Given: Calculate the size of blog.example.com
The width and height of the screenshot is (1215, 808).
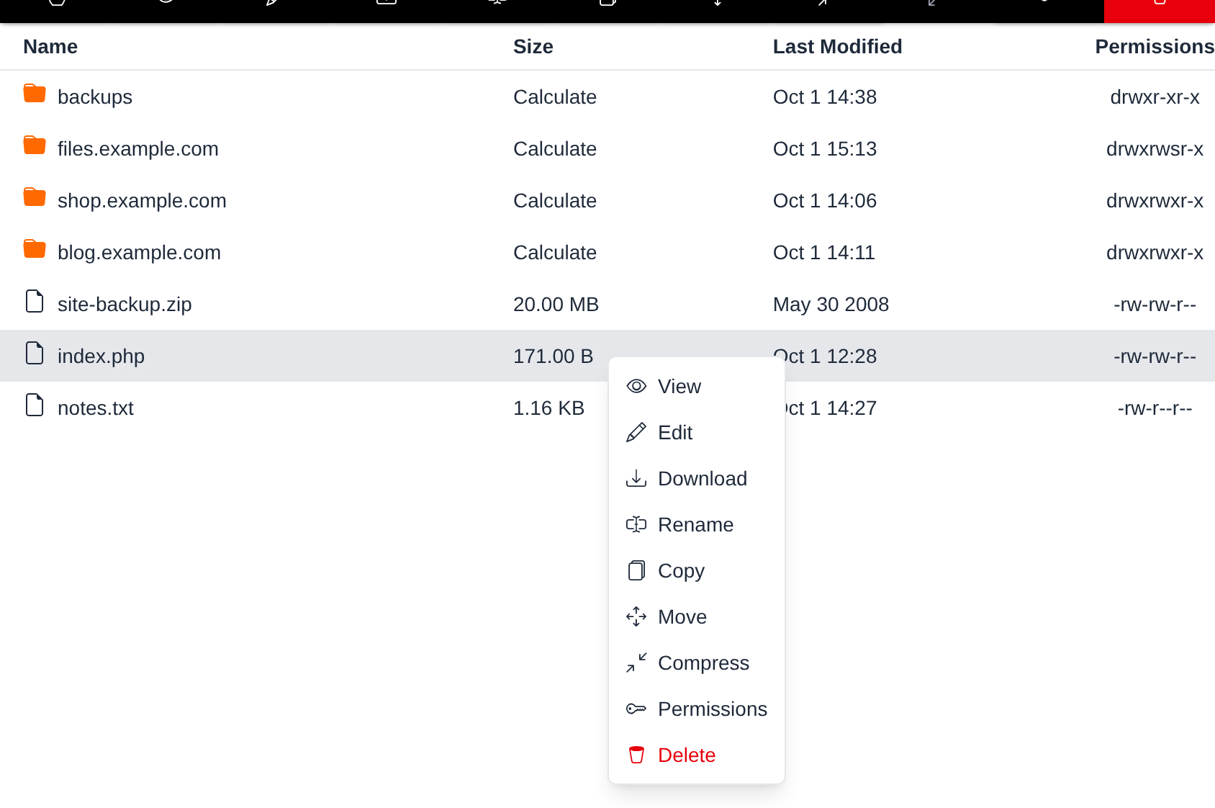Looking at the screenshot, I should (554, 252).
